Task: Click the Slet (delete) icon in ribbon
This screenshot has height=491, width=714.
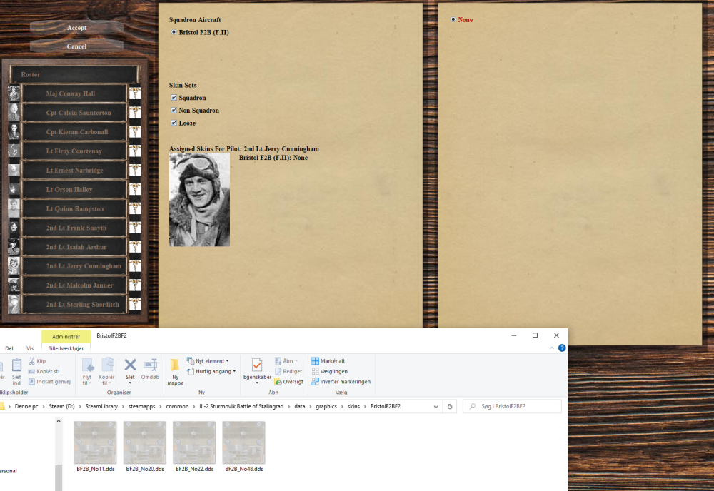Action: coord(130,365)
